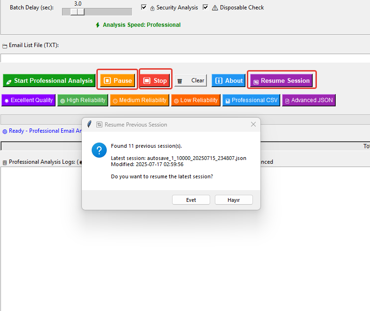Click the Batch Delay slider handle

pos(77,12)
